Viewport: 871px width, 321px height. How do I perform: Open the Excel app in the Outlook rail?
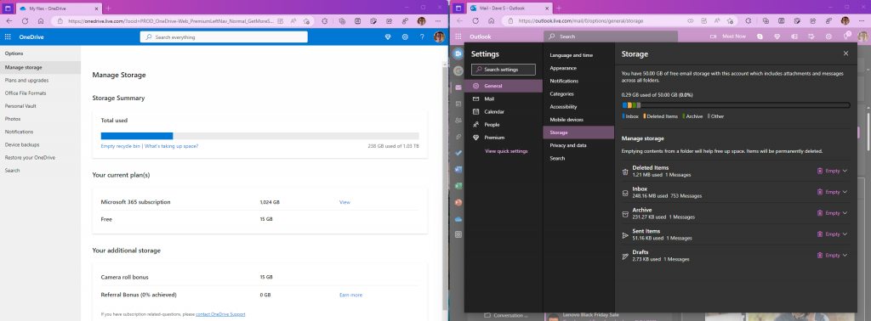point(458,186)
